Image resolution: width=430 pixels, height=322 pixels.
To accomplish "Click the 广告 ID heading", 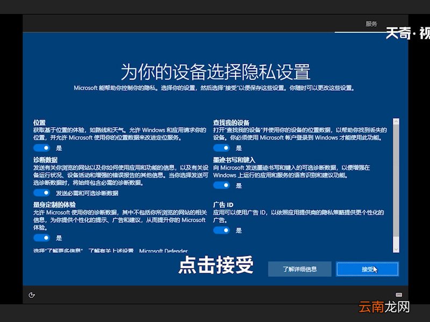I will 223,204.
